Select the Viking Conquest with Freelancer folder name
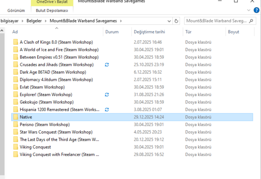Image resolution: width=261 pixels, height=179 pixels. pyautogui.click(x=60, y=154)
